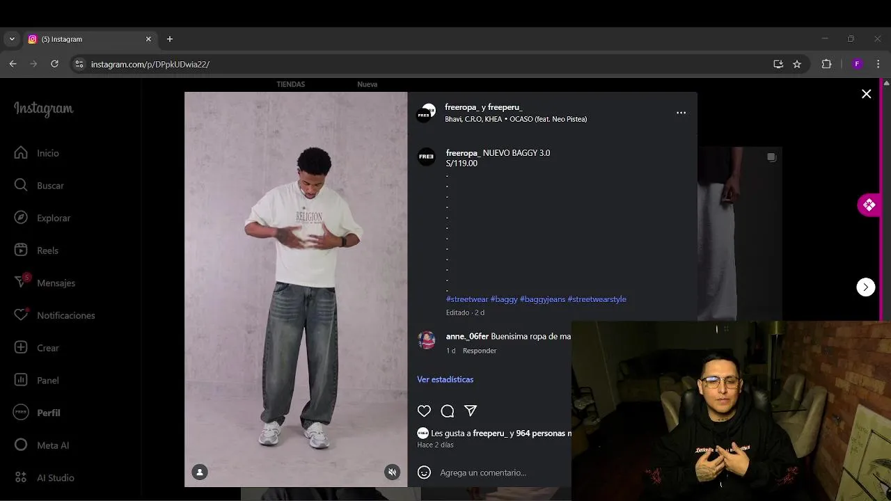Open freeperu_ username in post header
The height and width of the screenshot is (501, 891).
pyautogui.click(x=505, y=107)
